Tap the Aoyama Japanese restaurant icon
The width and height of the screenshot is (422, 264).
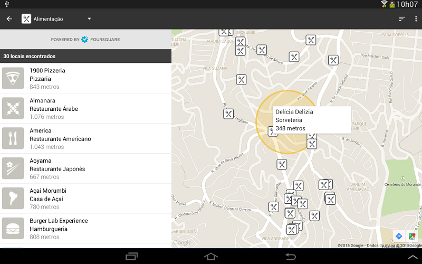coord(13,168)
